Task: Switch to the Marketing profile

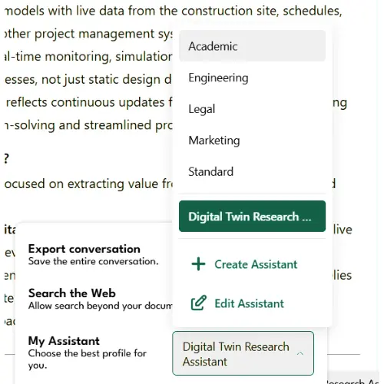Action: 252,141
